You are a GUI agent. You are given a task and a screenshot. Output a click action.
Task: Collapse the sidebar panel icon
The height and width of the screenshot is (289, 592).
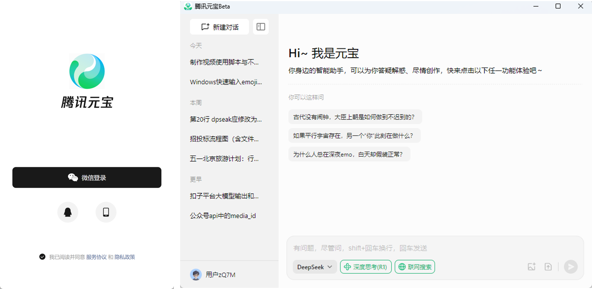pyautogui.click(x=261, y=27)
